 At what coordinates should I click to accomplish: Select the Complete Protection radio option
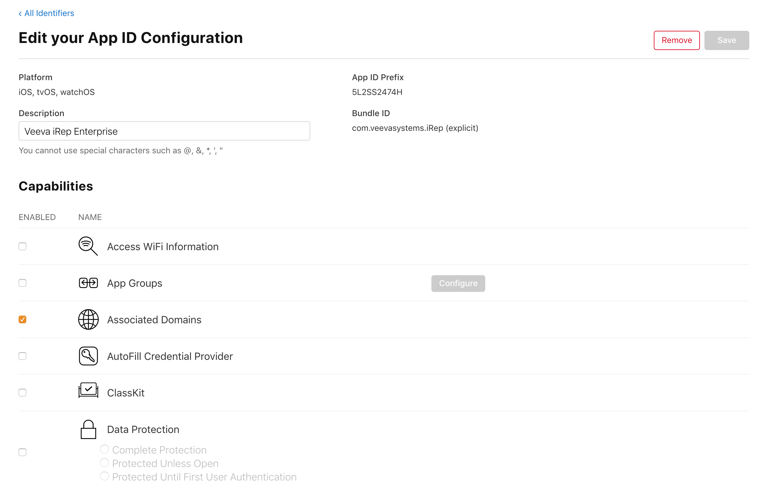104,449
